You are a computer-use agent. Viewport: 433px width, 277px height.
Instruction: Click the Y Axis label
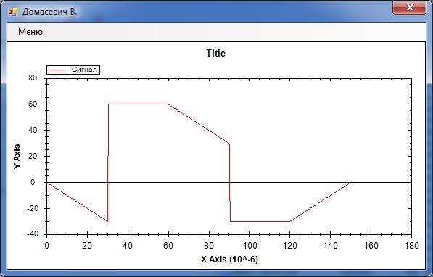click(17, 157)
